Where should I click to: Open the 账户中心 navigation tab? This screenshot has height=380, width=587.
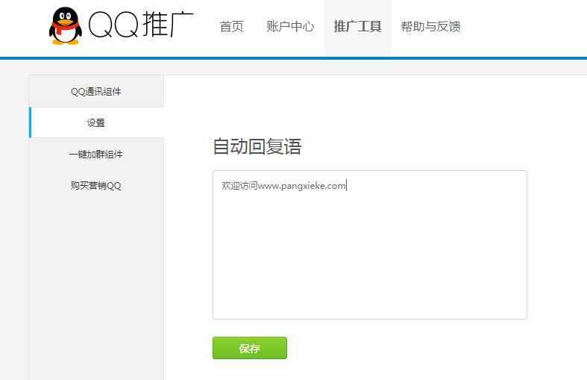pyautogui.click(x=290, y=27)
